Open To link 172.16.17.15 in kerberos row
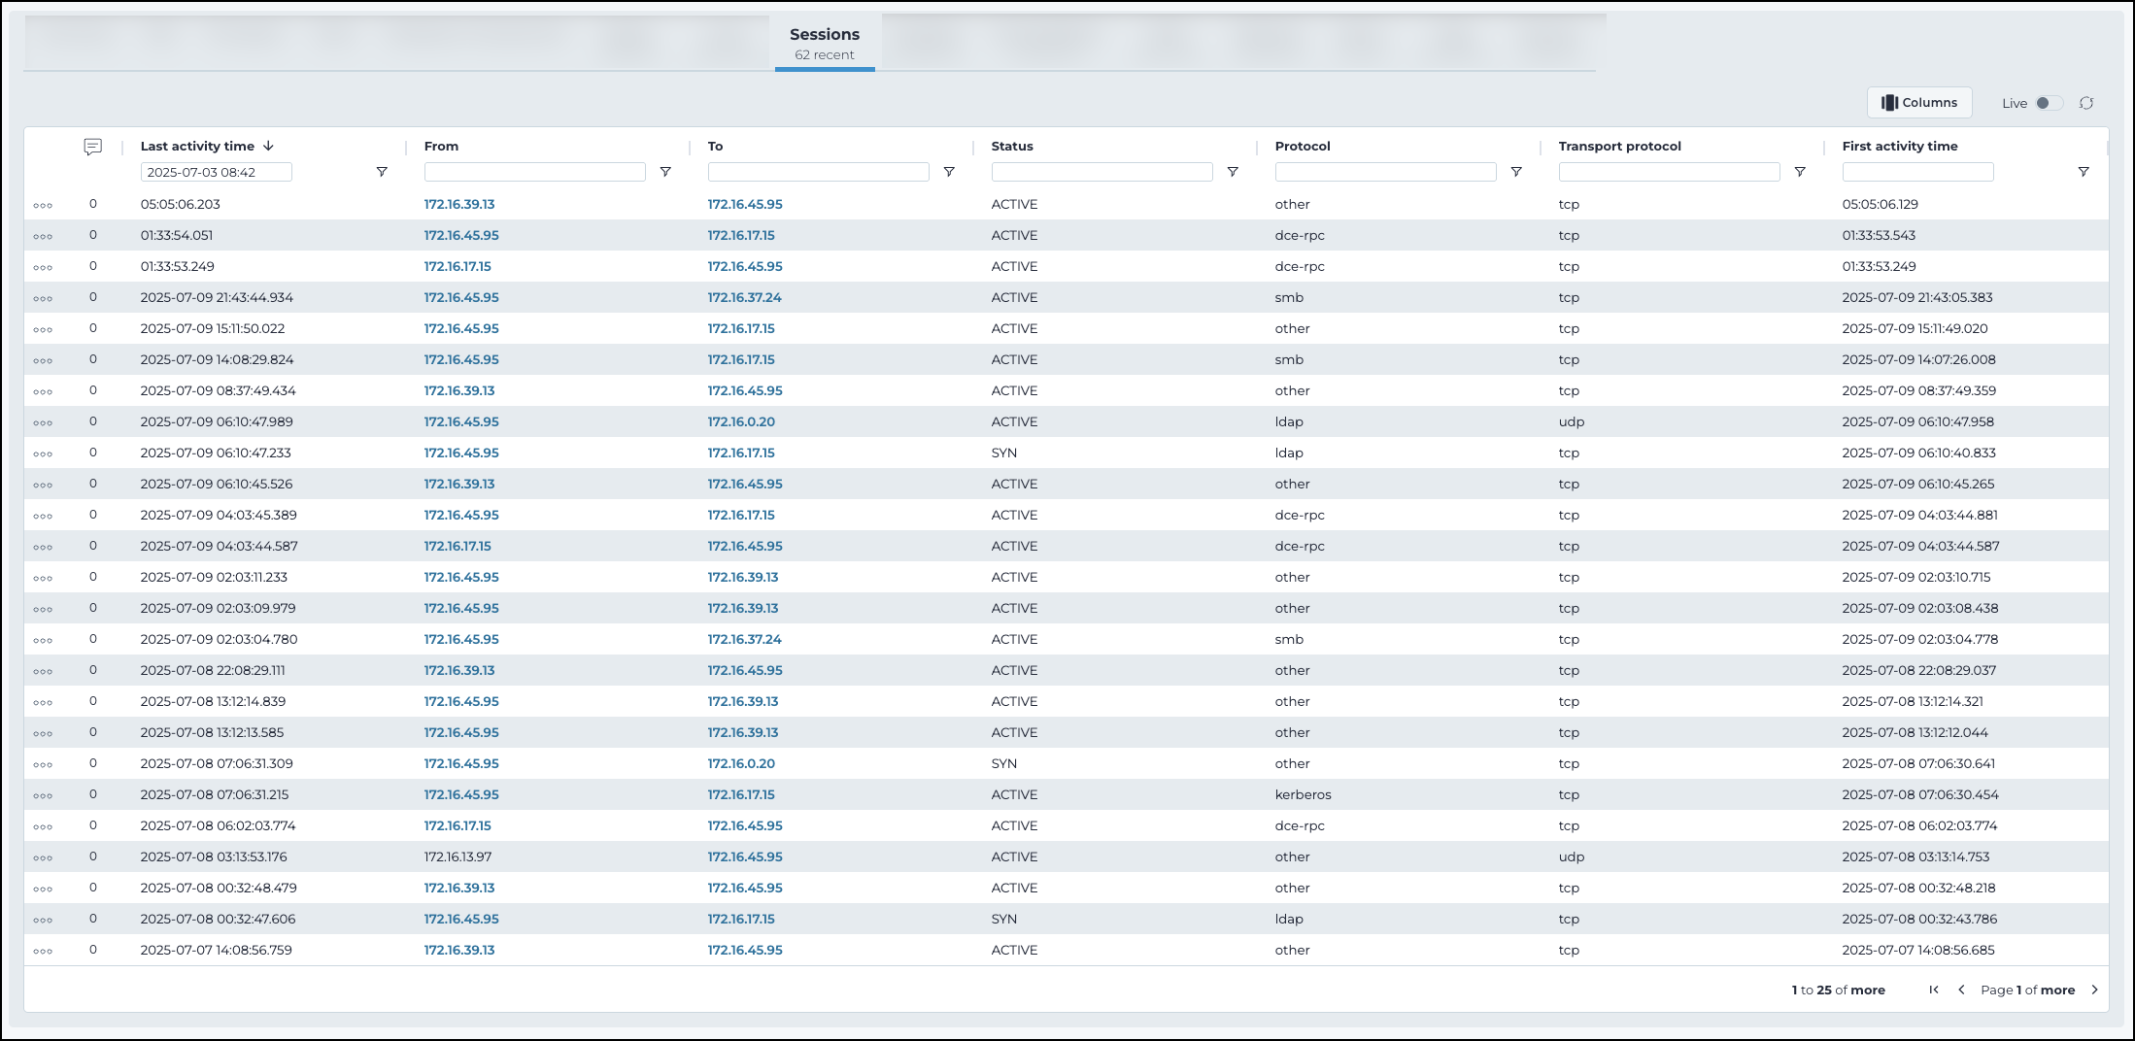 click(x=741, y=795)
